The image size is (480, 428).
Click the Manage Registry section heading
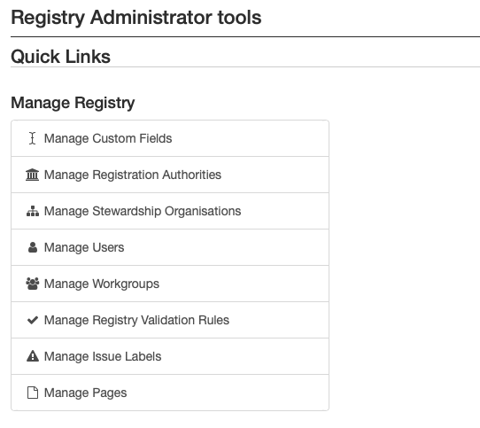point(73,103)
